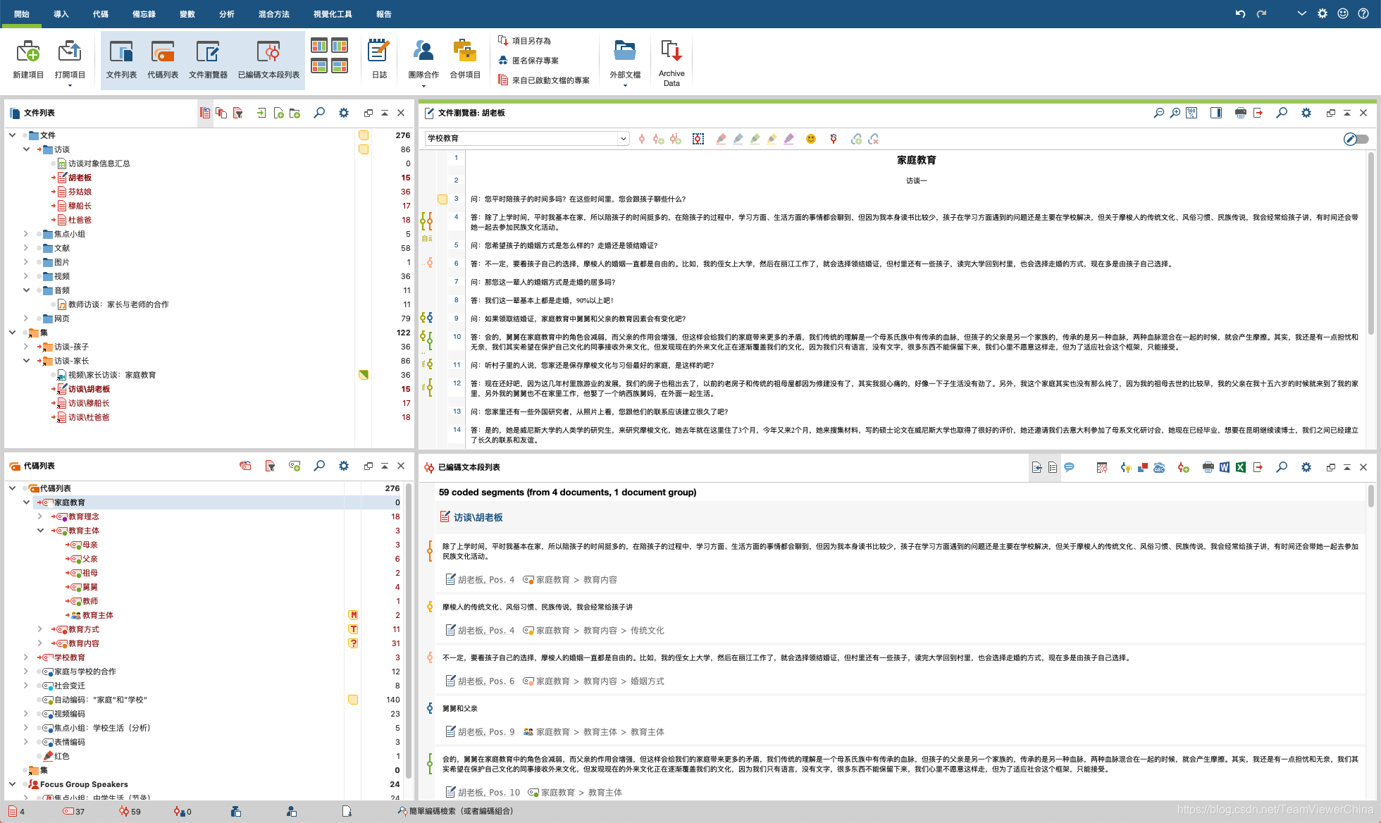Print the document from browser toolbar
The height and width of the screenshot is (823, 1381).
[x=1241, y=113]
